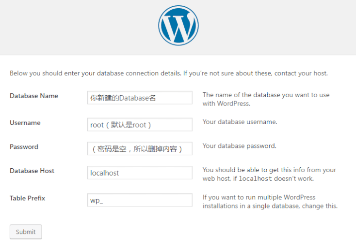
Task: Click the 'Database Name' label
Action: [x=34, y=96]
